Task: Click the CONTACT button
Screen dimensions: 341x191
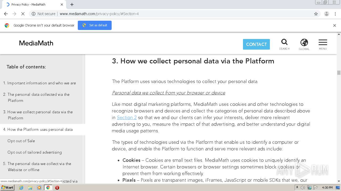Action: point(256,44)
